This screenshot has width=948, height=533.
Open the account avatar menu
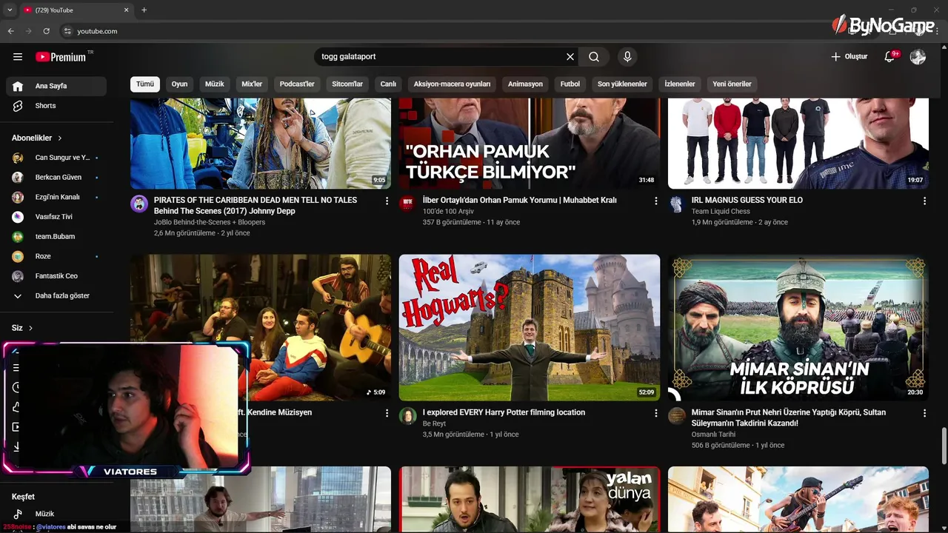(918, 57)
